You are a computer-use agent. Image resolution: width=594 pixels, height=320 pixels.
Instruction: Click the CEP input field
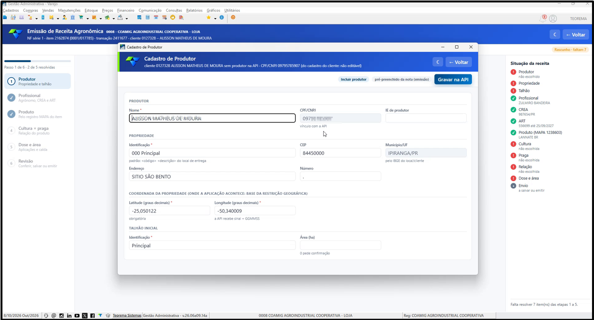[x=340, y=153]
